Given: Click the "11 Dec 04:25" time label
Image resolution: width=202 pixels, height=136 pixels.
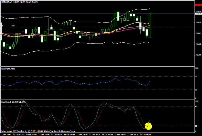Looking at the screenshot, I should tap(57, 135).
